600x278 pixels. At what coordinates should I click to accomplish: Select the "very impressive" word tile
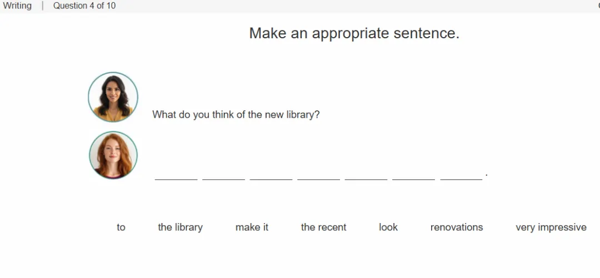click(551, 227)
